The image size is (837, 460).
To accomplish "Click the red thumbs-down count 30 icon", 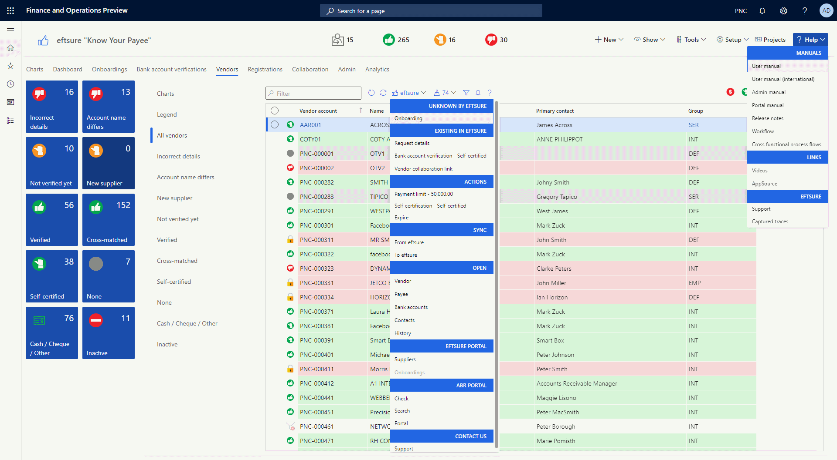I will point(491,40).
